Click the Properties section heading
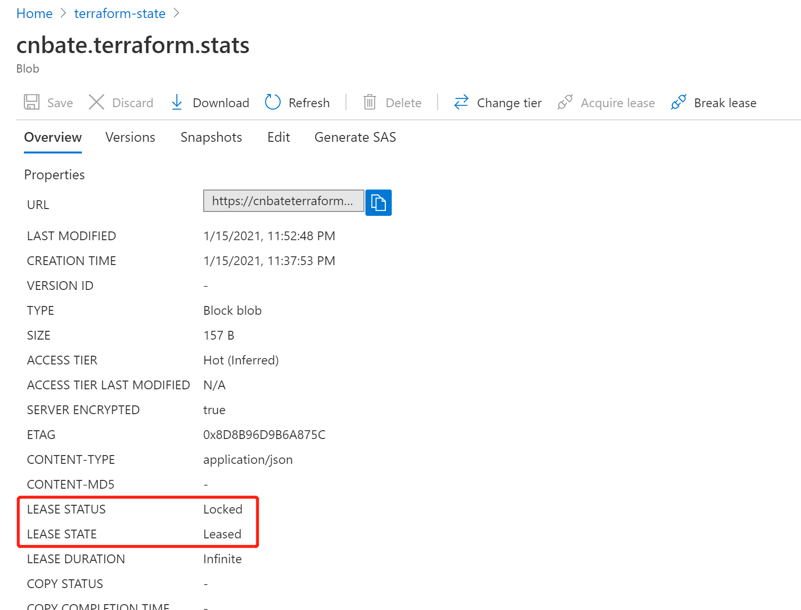Image resolution: width=801 pixels, height=610 pixels. (54, 175)
